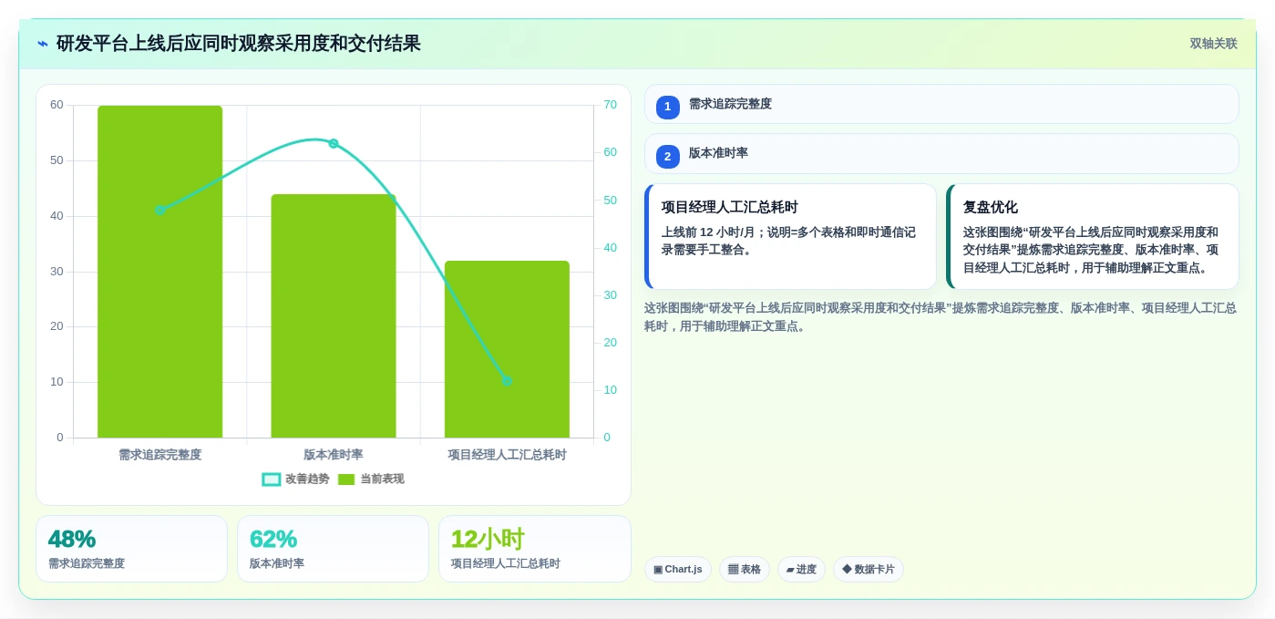The image size is (1275, 619).
Task: Click the x-axis label 项目经理人工汇总耗时
Action: (x=507, y=455)
